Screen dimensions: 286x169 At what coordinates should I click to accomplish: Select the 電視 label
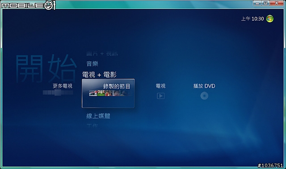[x=160, y=86]
